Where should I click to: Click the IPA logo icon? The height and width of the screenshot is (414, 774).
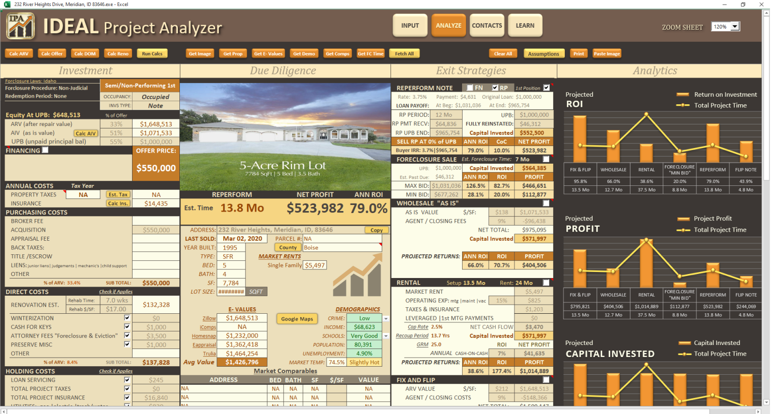(20, 26)
